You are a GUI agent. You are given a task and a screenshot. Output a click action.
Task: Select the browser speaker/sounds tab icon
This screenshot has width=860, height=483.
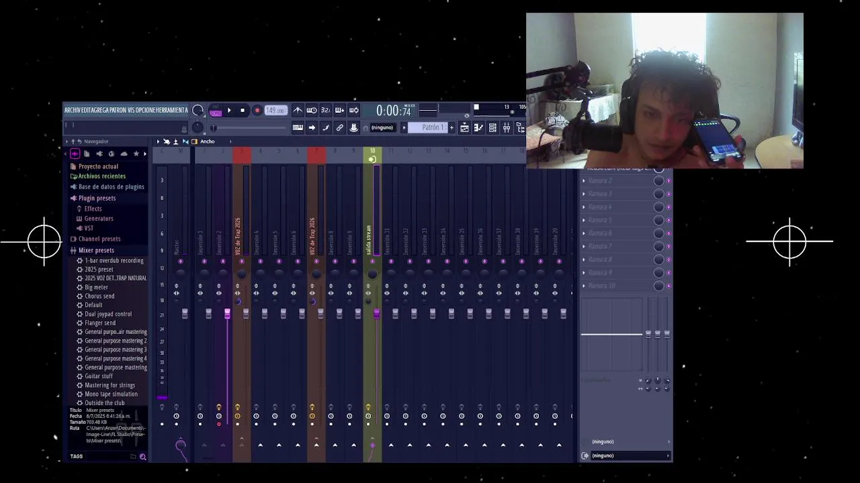(99, 154)
